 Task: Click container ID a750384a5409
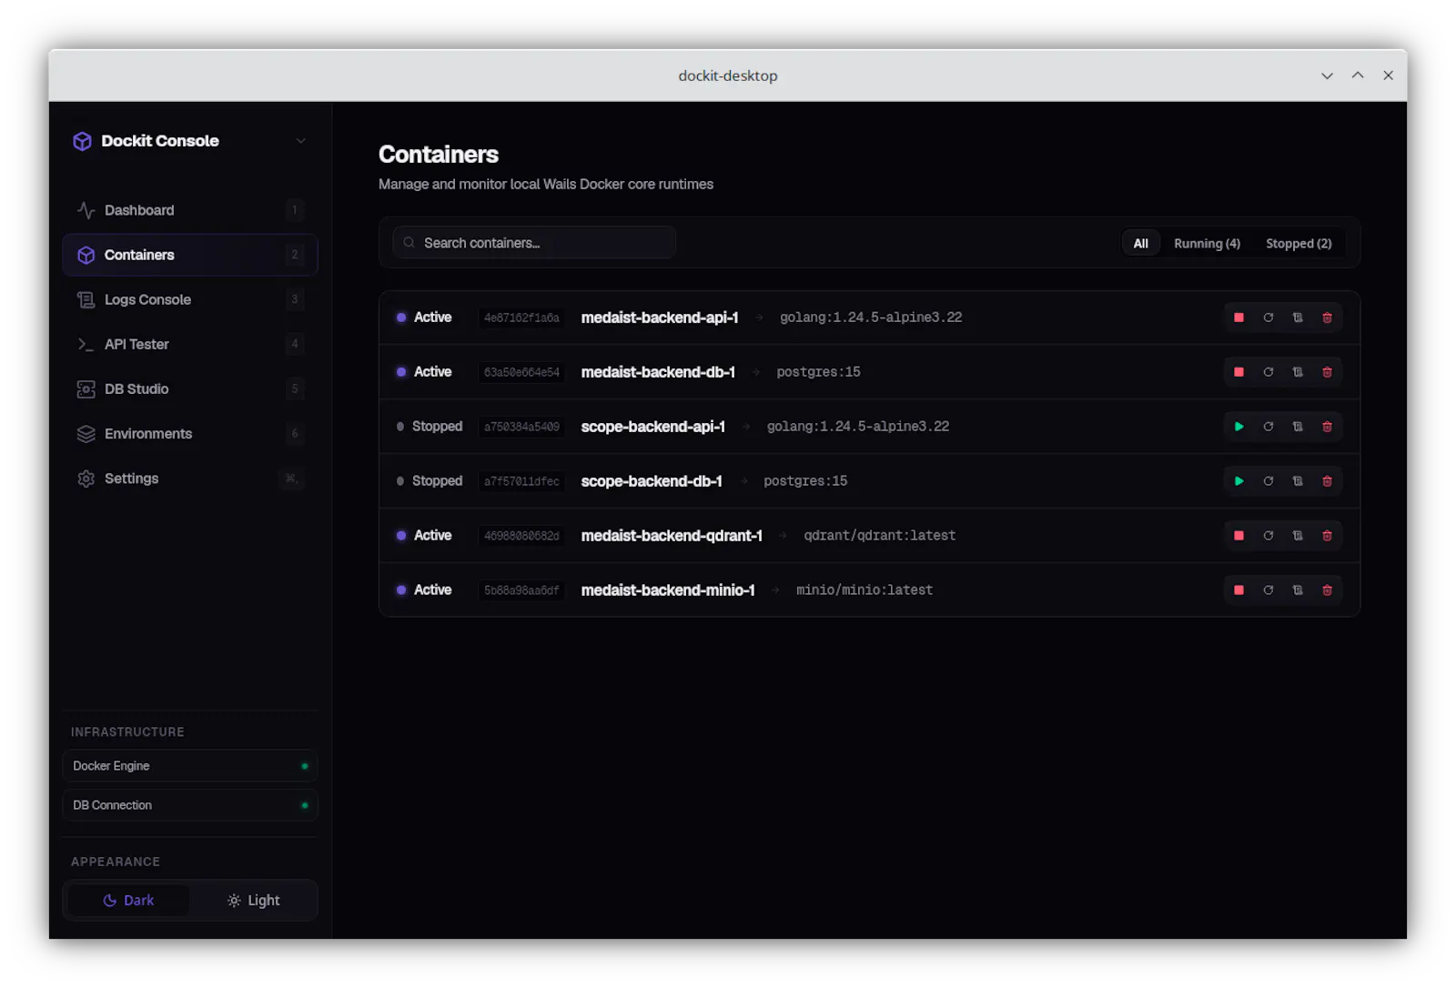[x=521, y=427]
